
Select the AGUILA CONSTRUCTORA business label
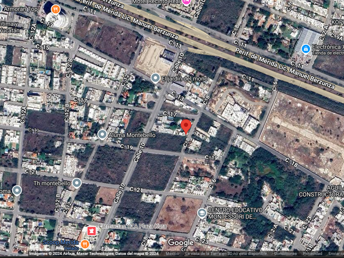[321, 191]
